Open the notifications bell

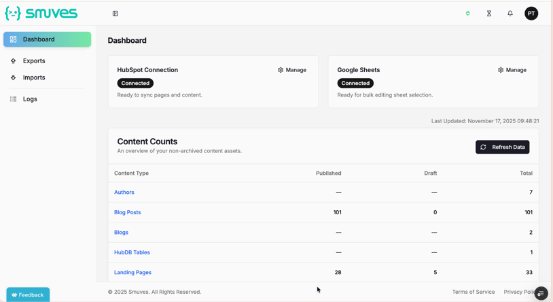coord(510,14)
